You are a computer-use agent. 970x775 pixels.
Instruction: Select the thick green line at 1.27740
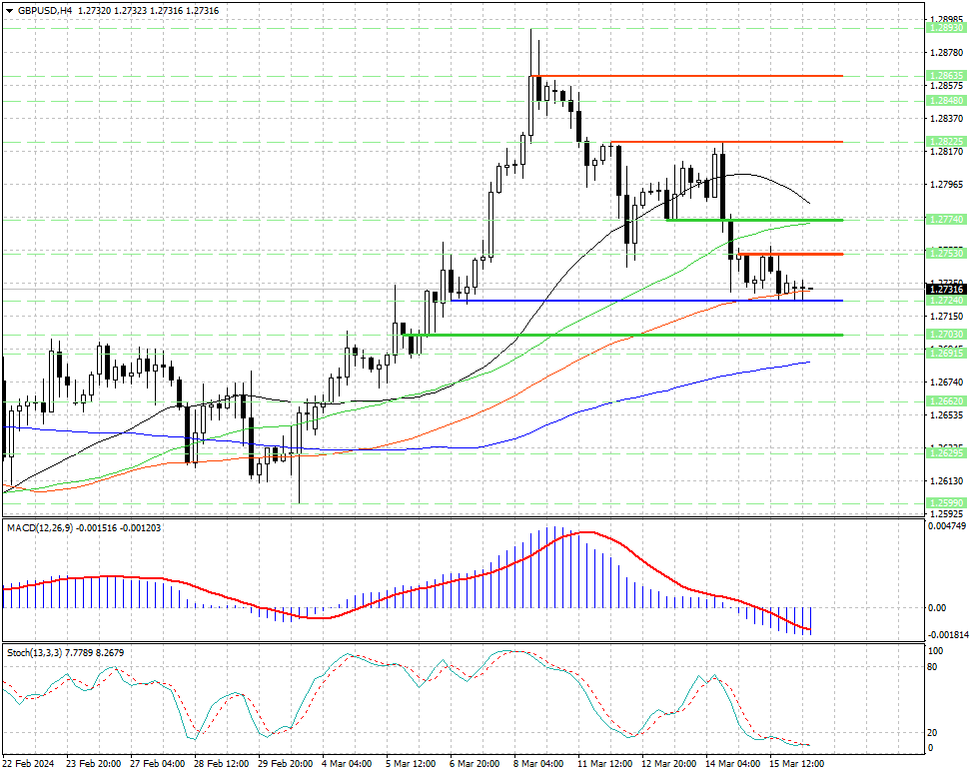(x=754, y=220)
